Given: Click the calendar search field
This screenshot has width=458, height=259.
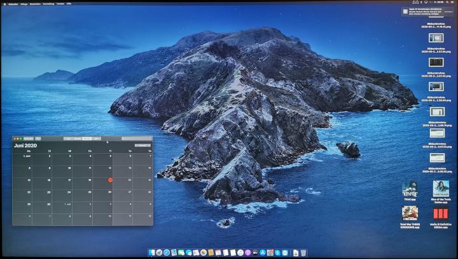Looking at the screenshot, I should (x=136, y=138).
